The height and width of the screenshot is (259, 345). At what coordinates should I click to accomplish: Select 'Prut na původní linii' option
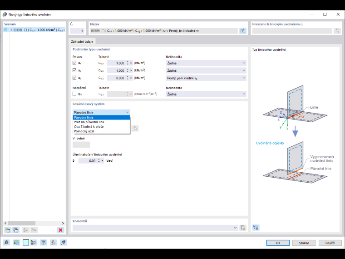tap(101, 122)
